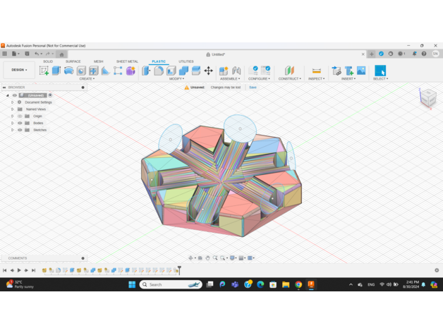The image size is (443, 333).
Task: Open the SURFACE ribbon tab
Action: pyautogui.click(x=73, y=61)
